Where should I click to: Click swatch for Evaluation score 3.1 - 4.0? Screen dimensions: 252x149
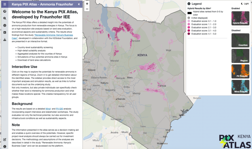point(189,30)
